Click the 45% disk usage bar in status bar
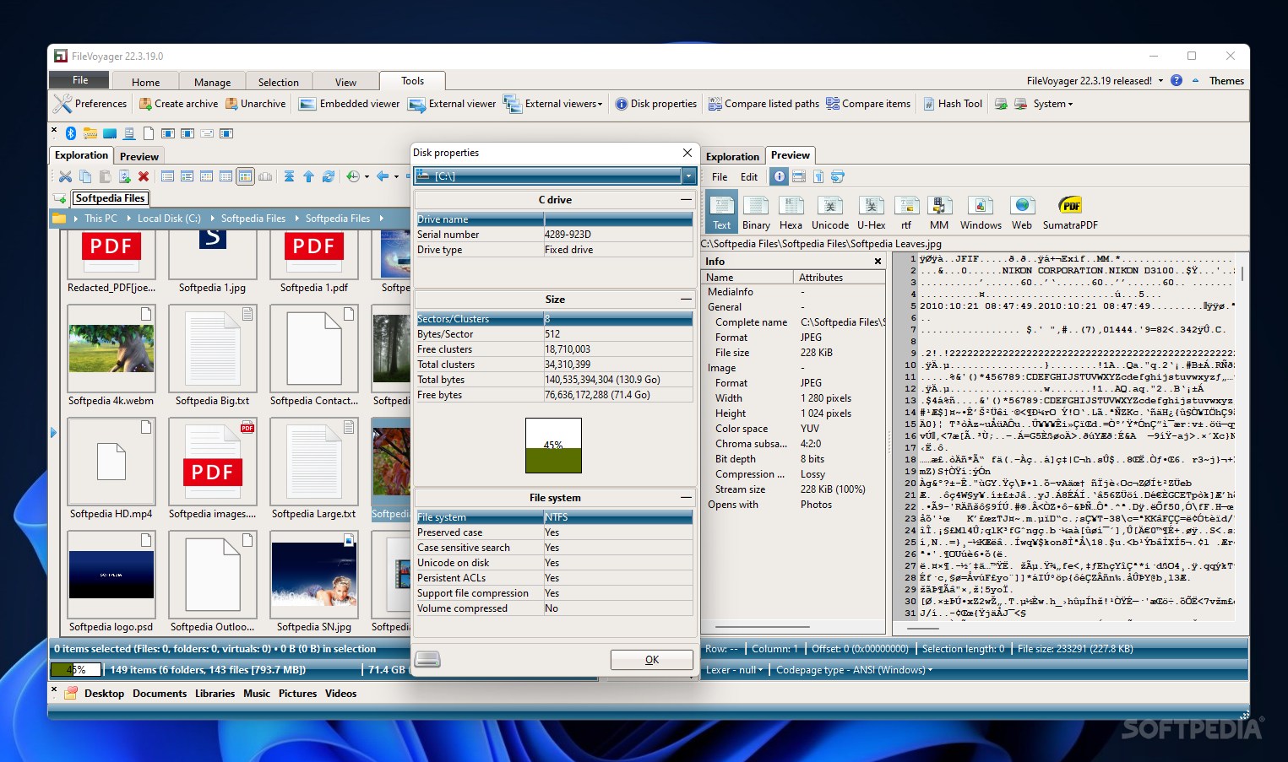The image size is (1288, 762). (x=76, y=670)
